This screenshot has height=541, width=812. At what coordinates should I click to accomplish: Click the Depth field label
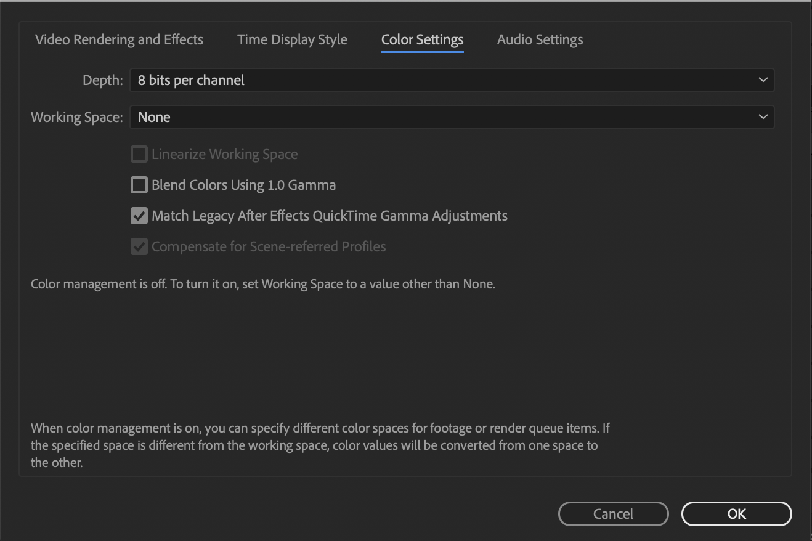(102, 79)
